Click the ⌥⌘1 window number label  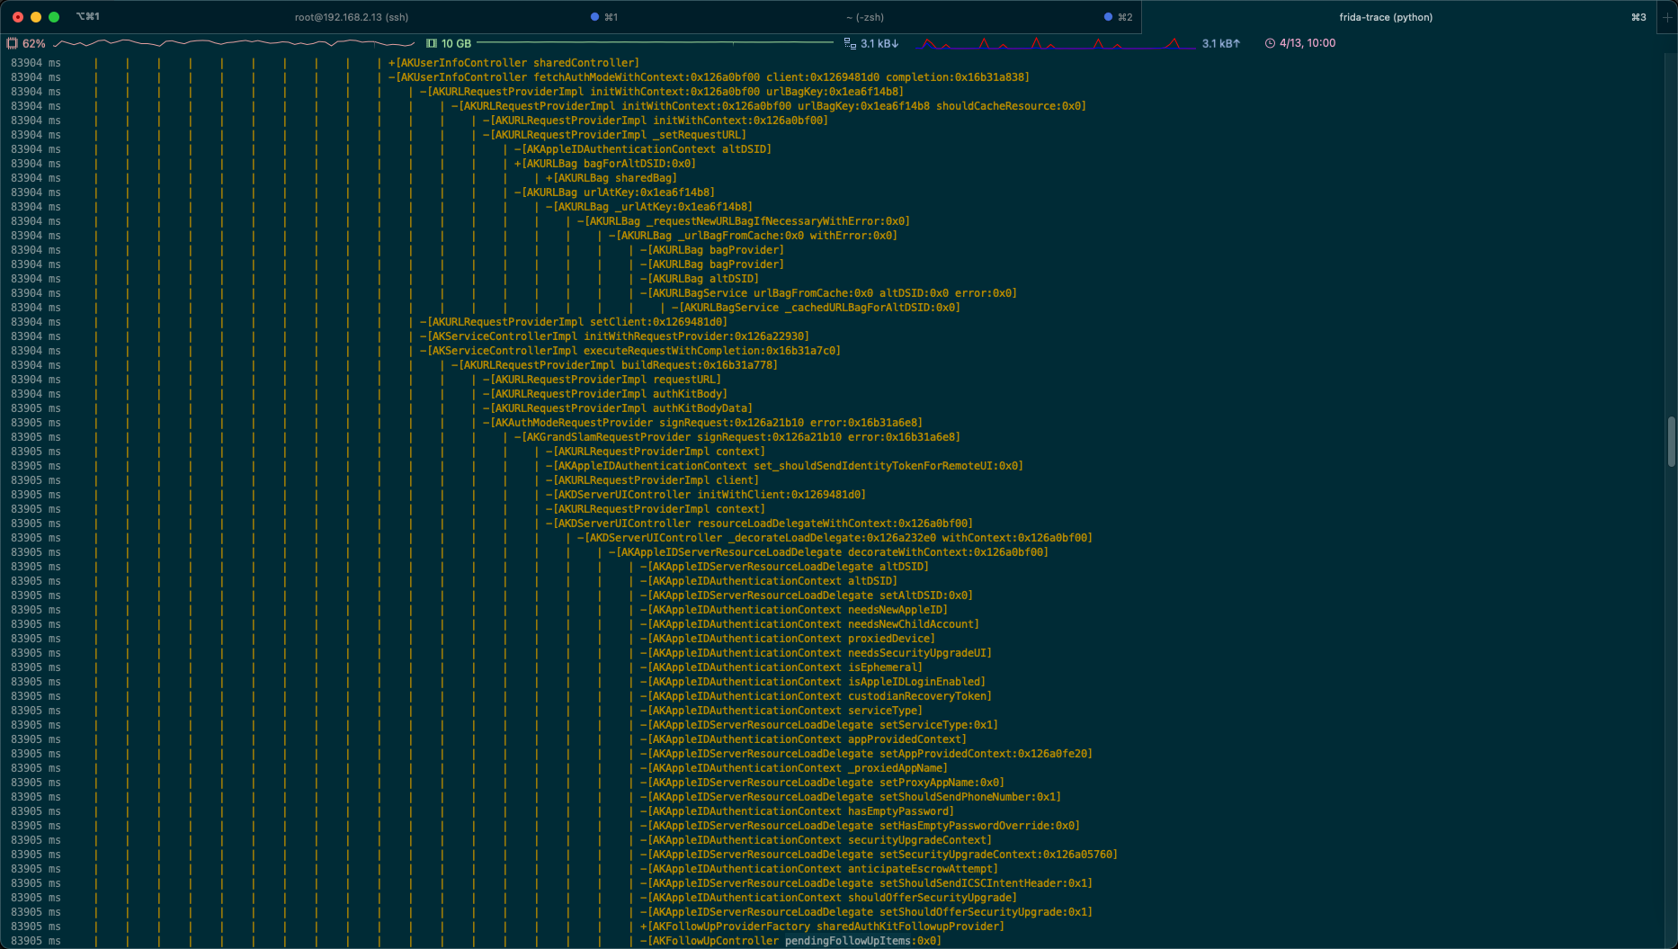(88, 17)
